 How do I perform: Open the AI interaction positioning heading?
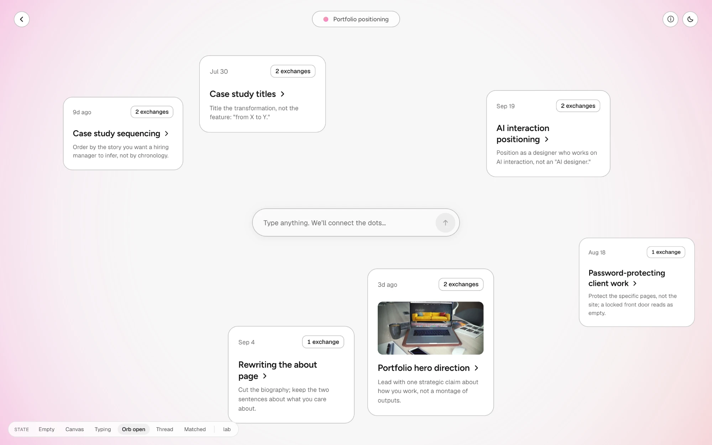pos(523,133)
